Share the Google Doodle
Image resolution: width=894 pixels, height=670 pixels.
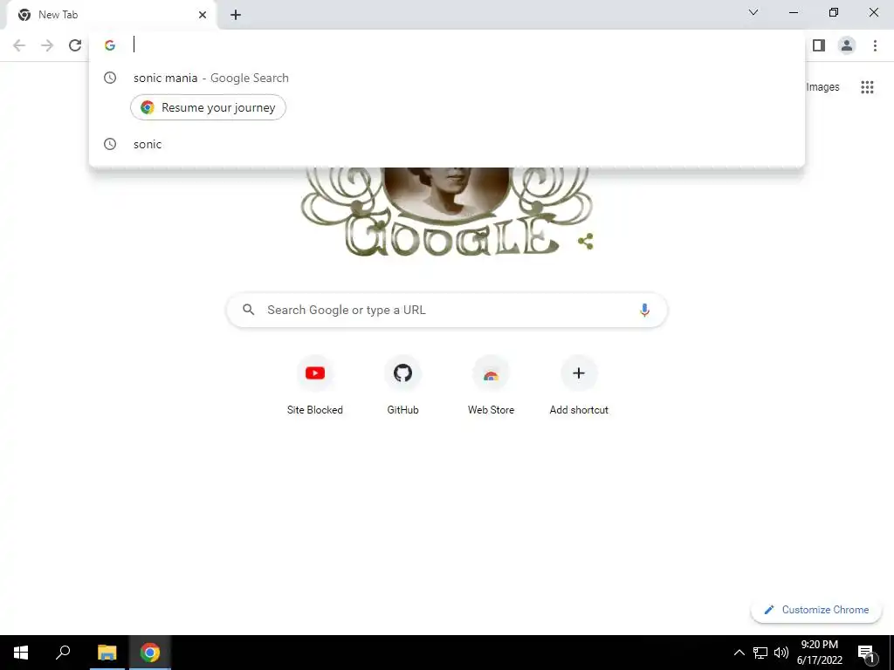point(586,242)
